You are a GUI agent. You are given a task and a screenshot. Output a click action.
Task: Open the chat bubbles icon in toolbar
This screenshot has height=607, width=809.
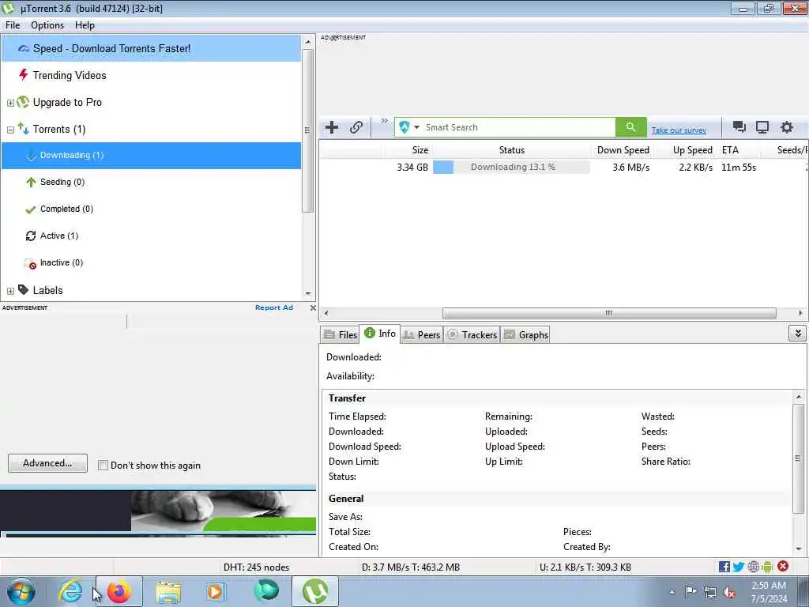coord(739,127)
